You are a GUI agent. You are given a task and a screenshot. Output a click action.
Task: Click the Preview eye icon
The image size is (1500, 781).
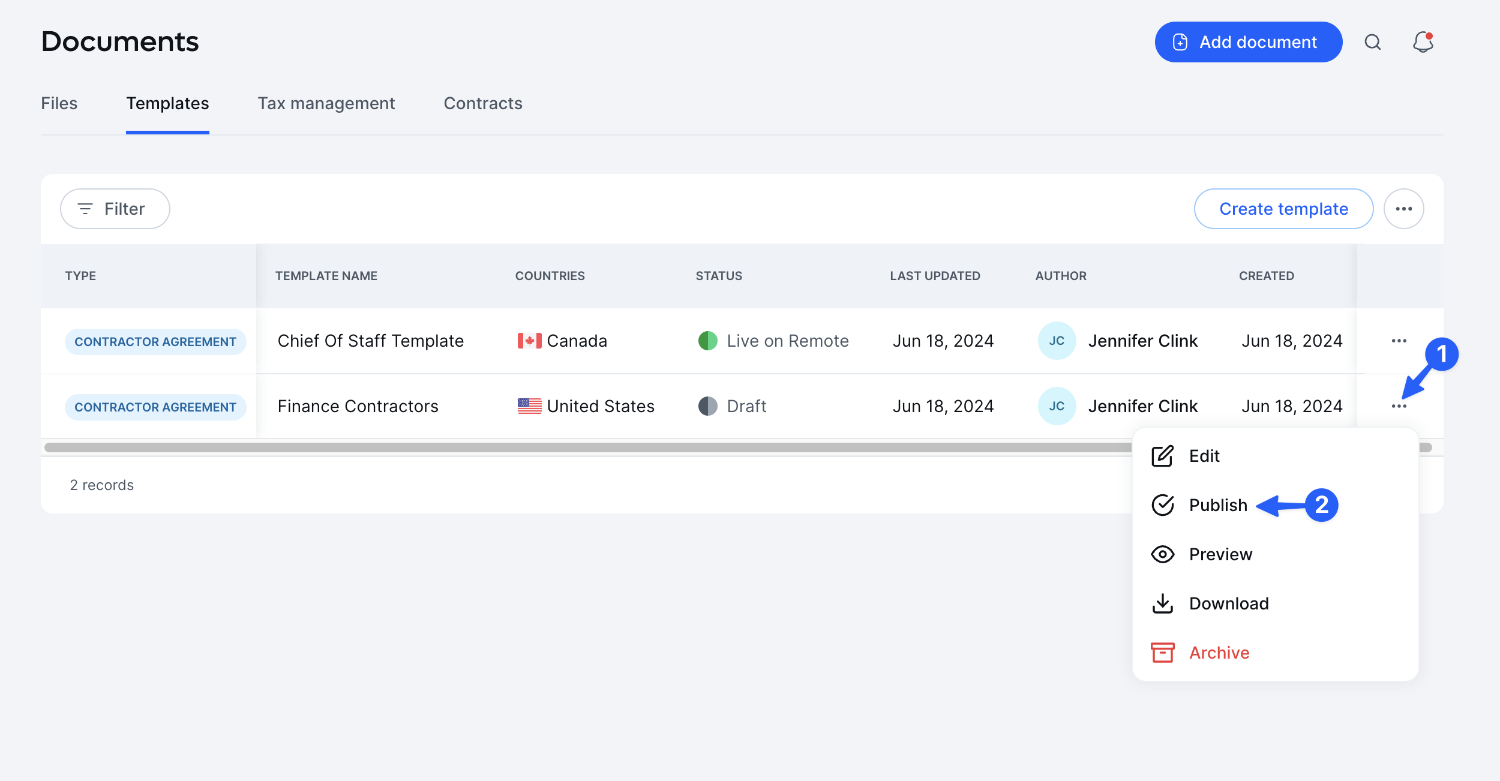1163,554
